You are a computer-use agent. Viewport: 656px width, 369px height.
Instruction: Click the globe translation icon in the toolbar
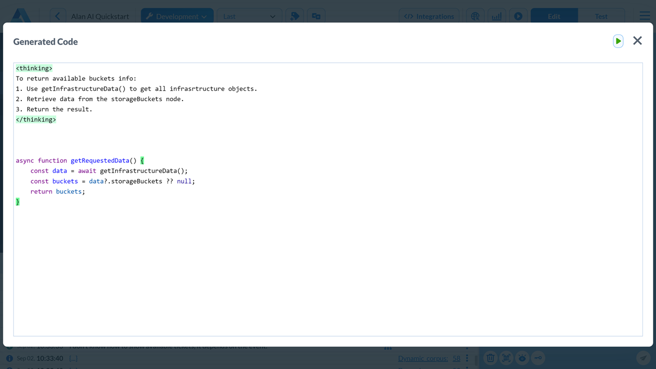point(475,16)
